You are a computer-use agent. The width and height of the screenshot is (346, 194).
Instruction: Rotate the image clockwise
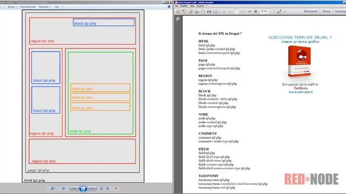(x=108, y=189)
